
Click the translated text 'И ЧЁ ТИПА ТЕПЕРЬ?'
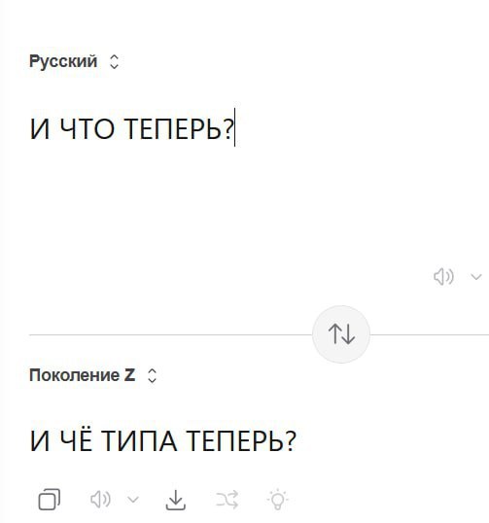pyautogui.click(x=162, y=440)
